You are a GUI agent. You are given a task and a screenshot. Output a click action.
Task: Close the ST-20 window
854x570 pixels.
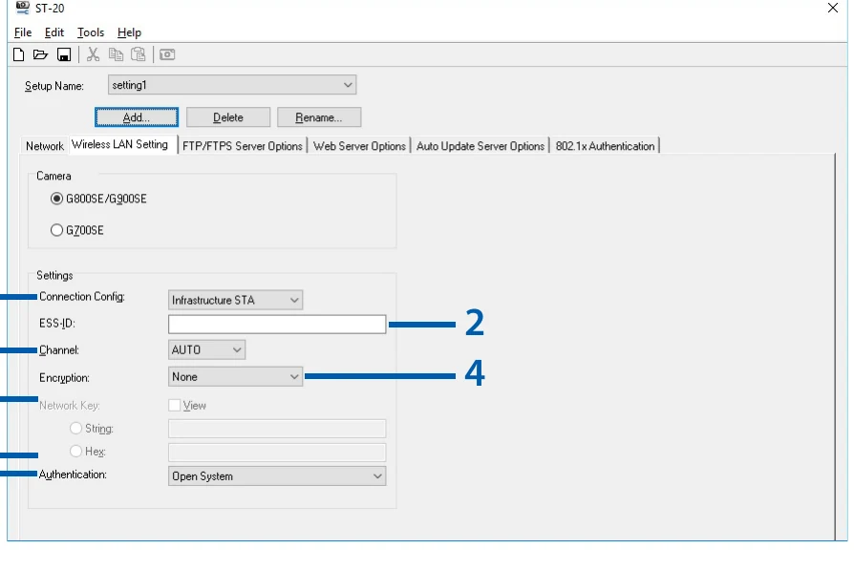833,8
